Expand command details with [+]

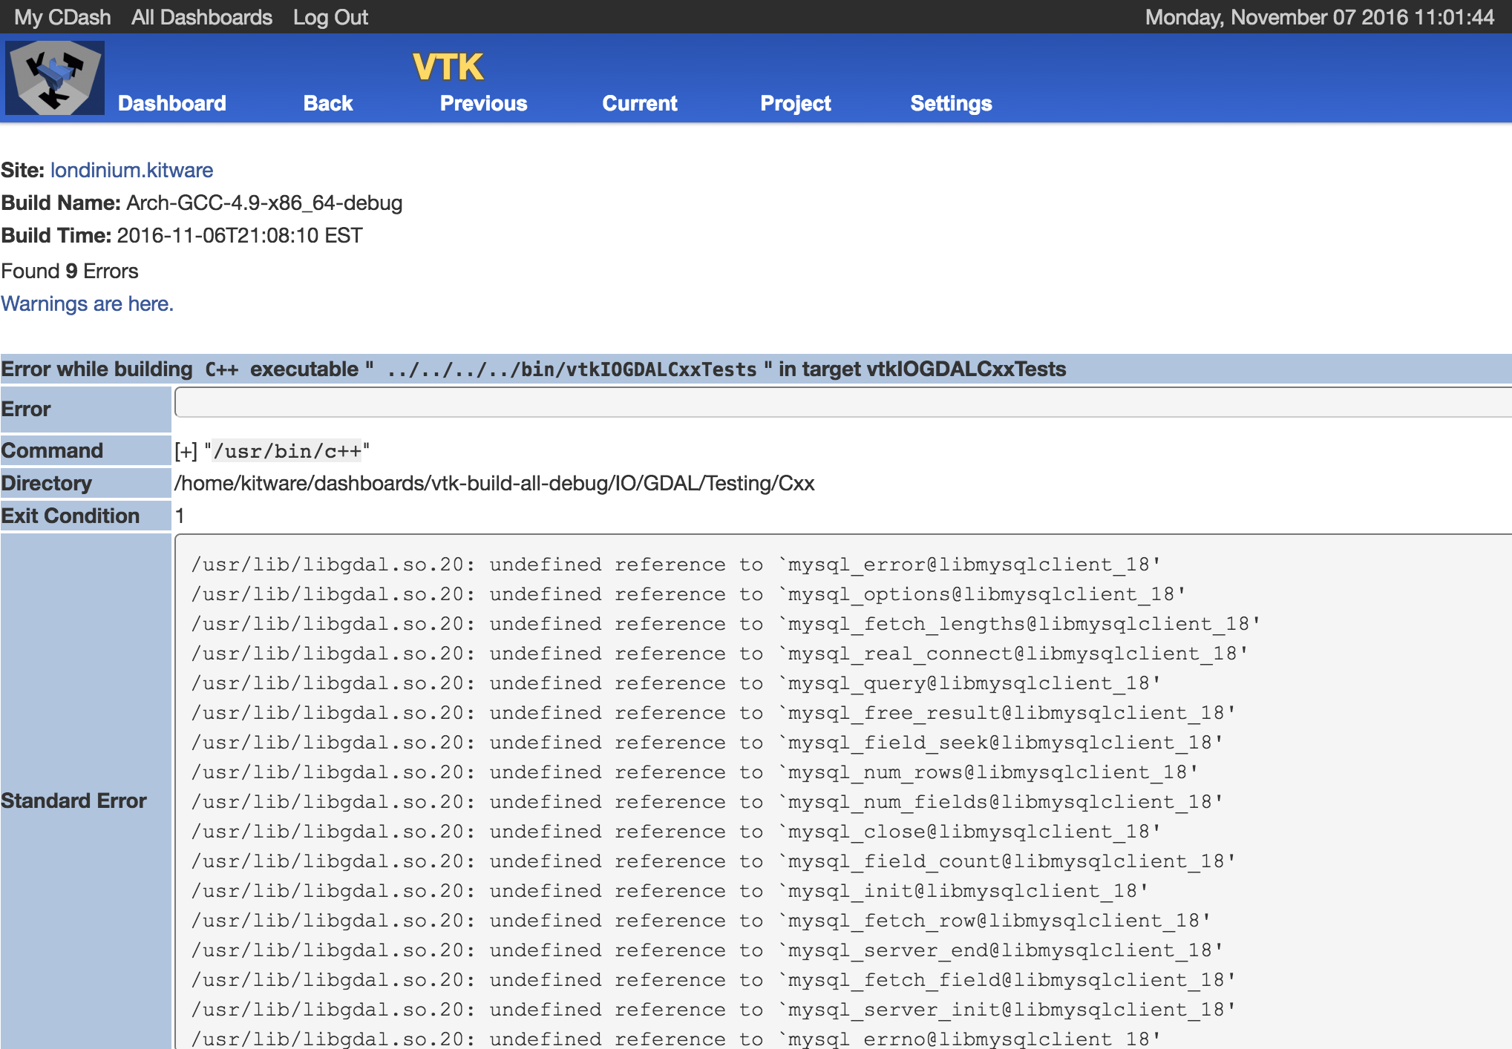[186, 450]
